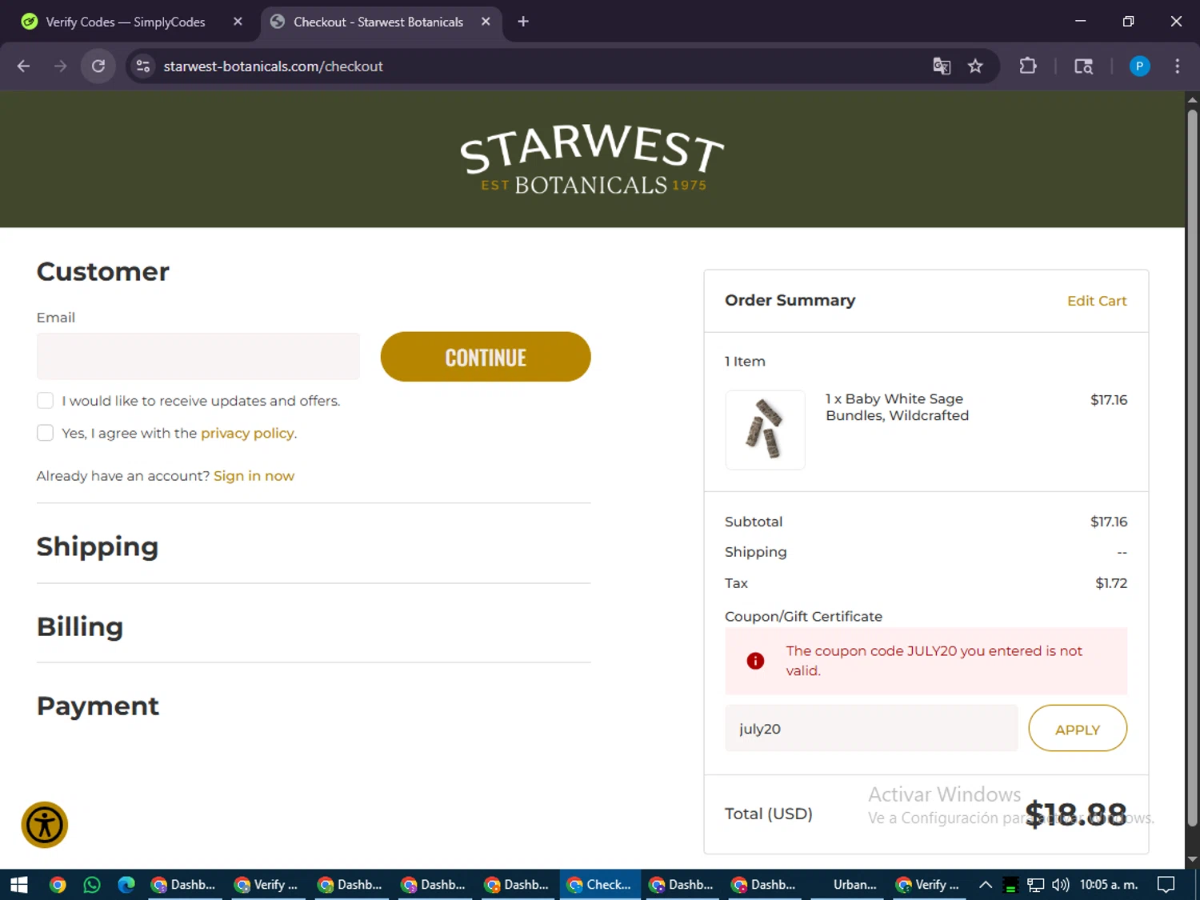Screen dimensions: 1200x900
Task: Click the Tax amount $1.72
Action: click(1111, 583)
